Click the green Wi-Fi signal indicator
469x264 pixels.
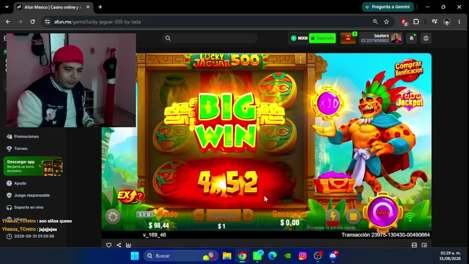(410, 217)
